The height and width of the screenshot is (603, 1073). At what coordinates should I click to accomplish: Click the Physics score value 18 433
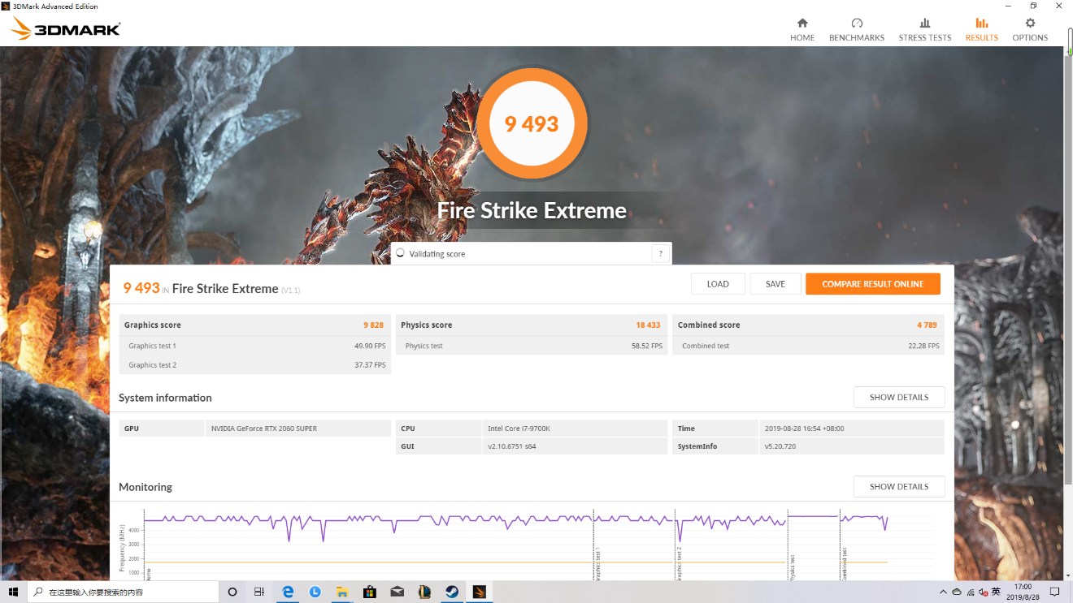(648, 325)
